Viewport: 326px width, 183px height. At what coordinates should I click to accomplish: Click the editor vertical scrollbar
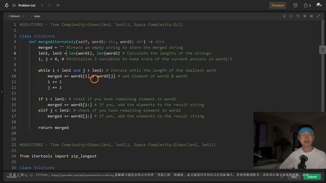point(322,67)
